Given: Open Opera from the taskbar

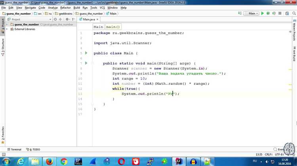Looking at the screenshot, I should (x=122, y=162).
